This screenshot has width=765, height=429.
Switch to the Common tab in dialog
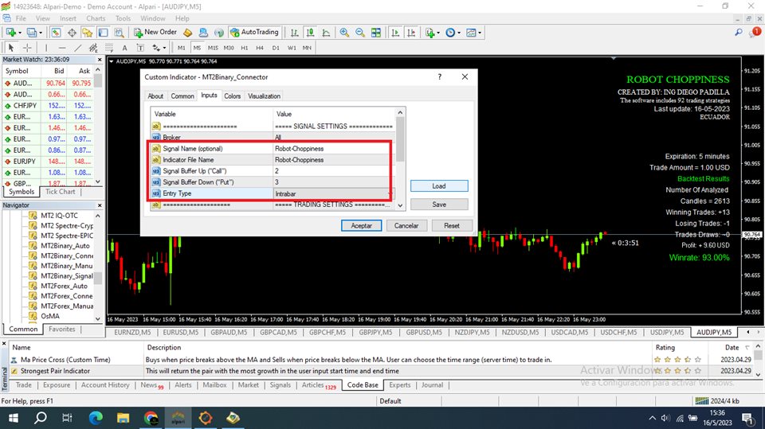182,96
